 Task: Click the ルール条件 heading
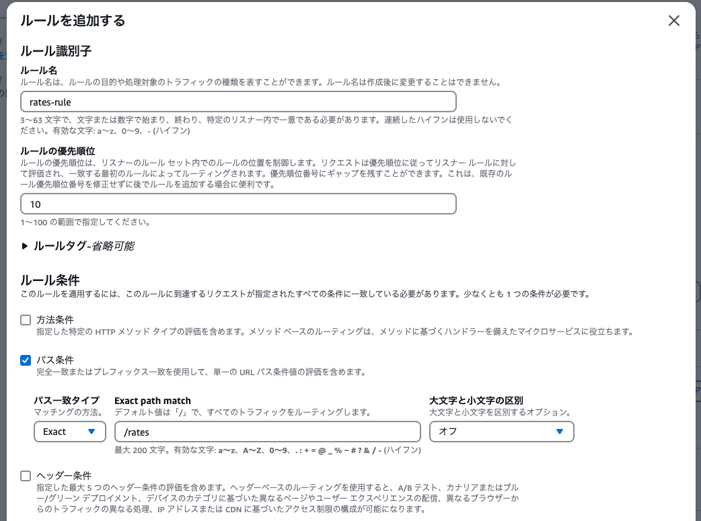click(50, 280)
